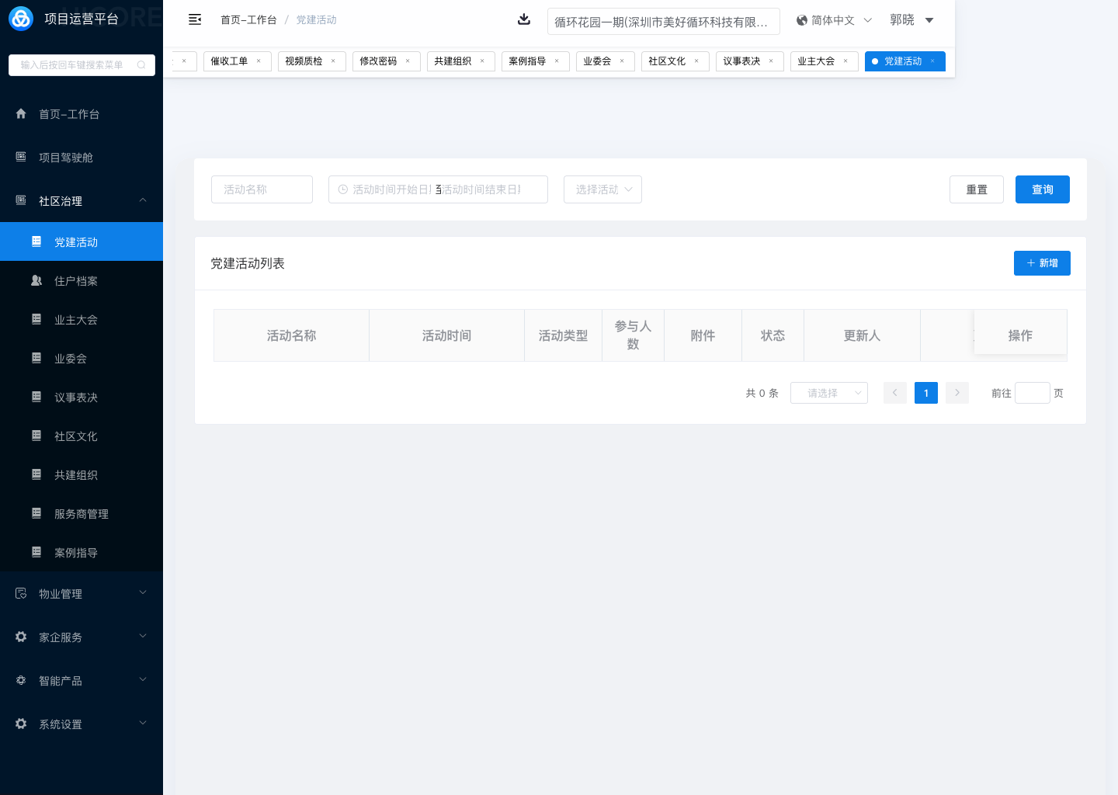Viewport: 1118px width, 795px height.
Task: Open the 郭晓 user dropdown
Action: [x=911, y=20]
